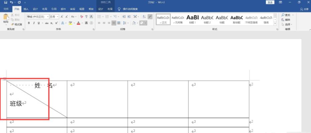Toggle superscript formatting

tap(56, 23)
